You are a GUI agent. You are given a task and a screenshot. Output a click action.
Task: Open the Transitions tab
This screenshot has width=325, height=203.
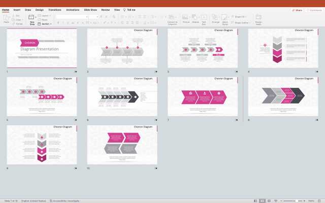click(54, 10)
